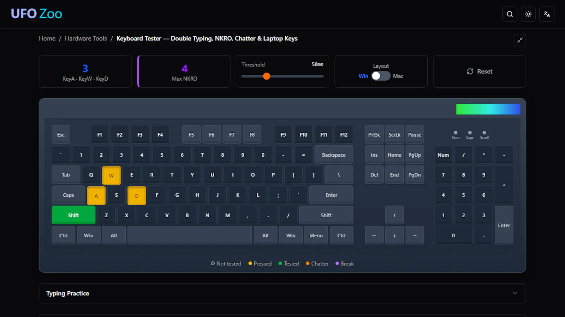Image resolution: width=565 pixels, height=317 pixels.
Task: Click the RGB gradient light bar
Action: coord(488,109)
